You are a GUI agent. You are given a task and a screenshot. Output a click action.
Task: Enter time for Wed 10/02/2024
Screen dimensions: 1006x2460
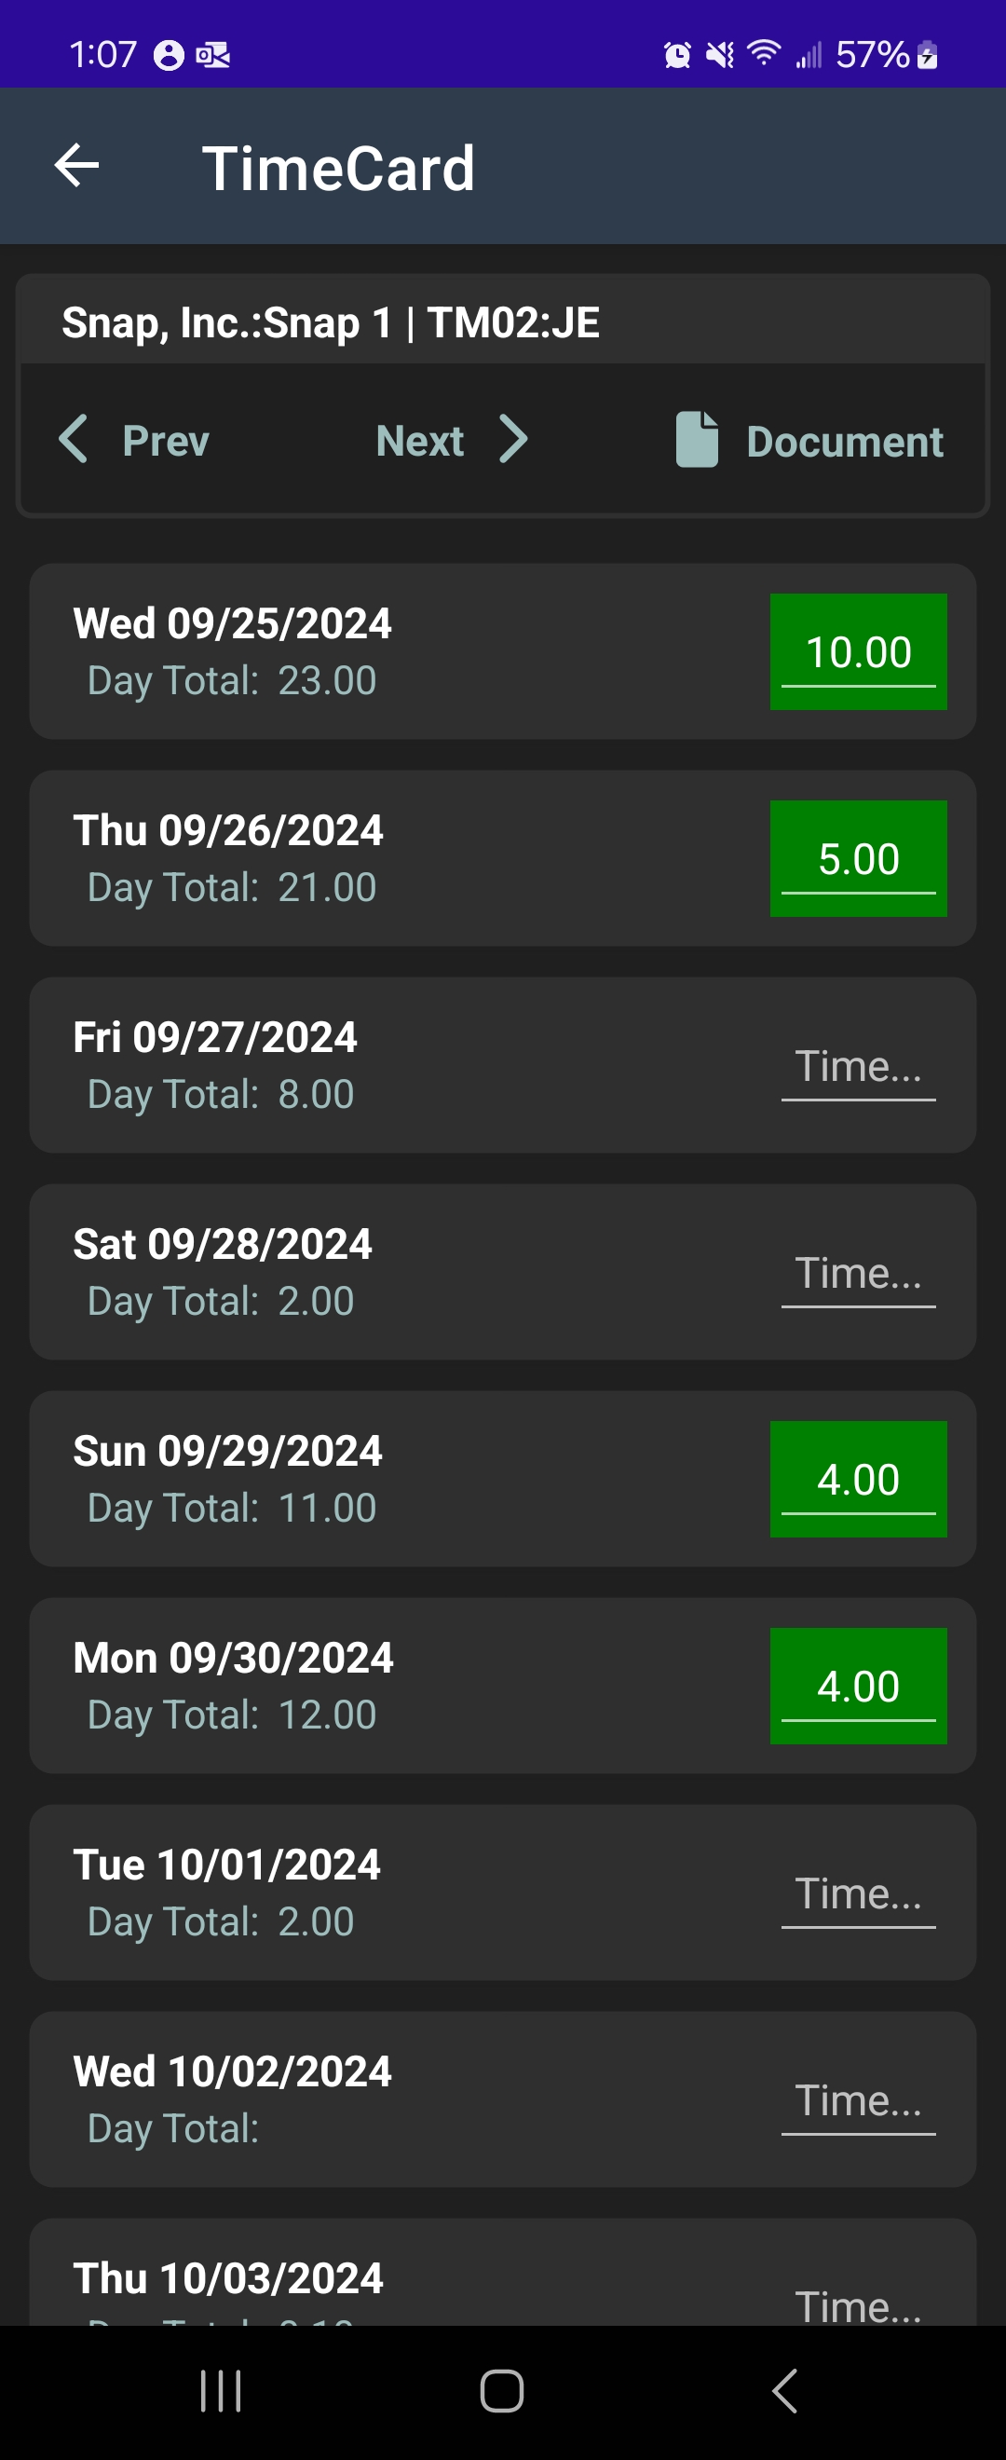(x=858, y=2101)
